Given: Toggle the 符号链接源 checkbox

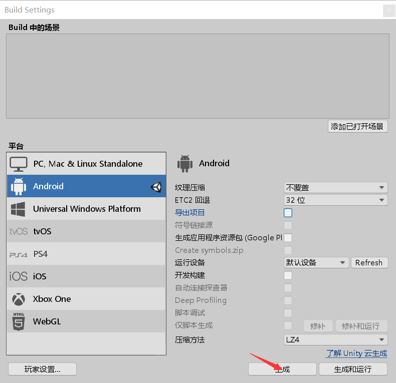Looking at the screenshot, I should 288,225.
